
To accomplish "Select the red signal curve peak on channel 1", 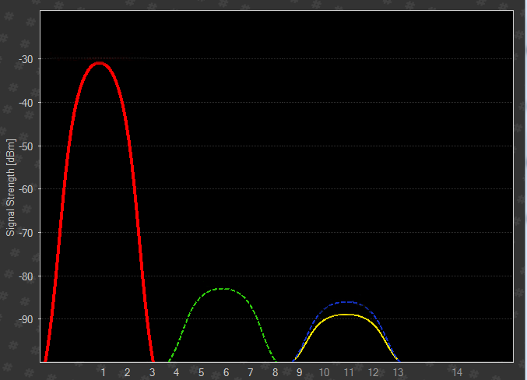I will click(100, 63).
